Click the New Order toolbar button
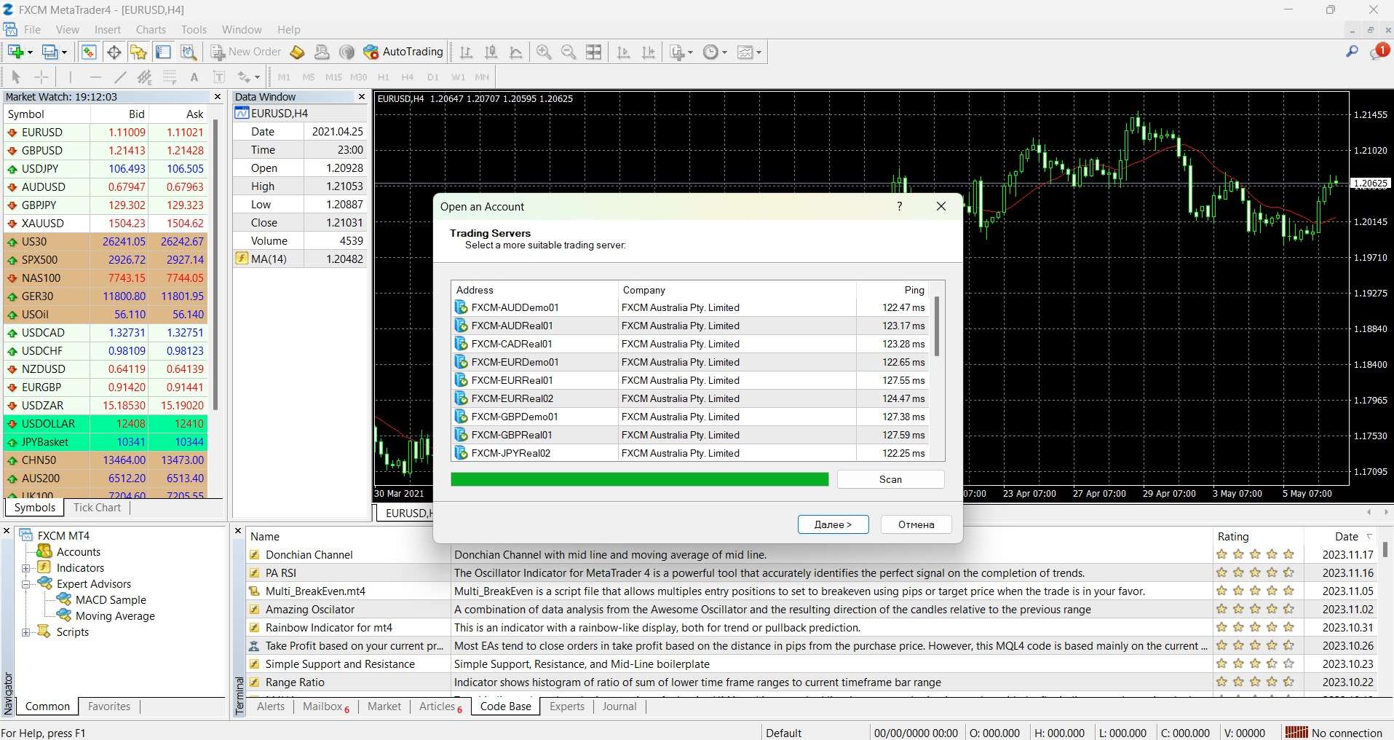 [246, 52]
